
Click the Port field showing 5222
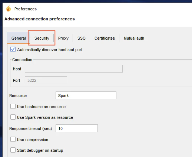coord(46,80)
